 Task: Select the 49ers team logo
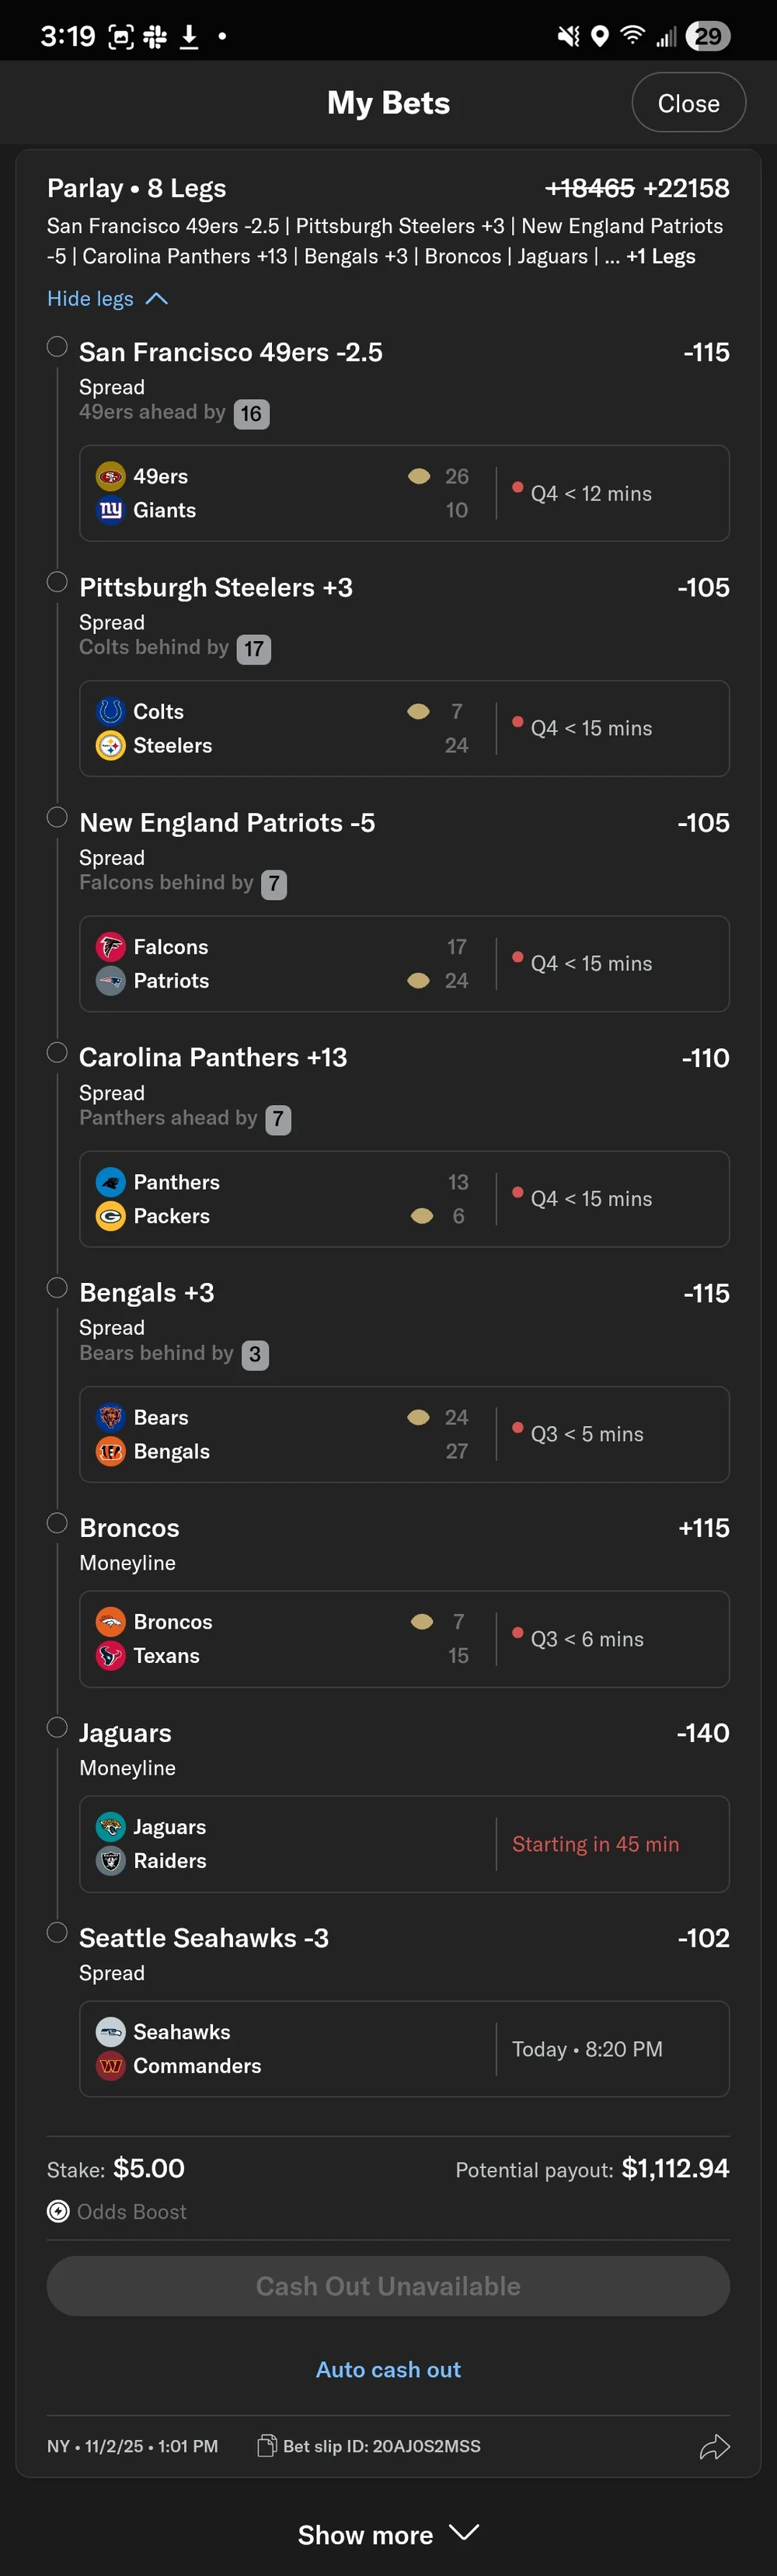coord(110,477)
